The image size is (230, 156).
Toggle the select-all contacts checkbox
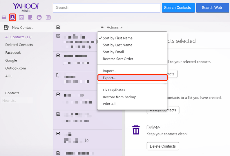point(58,27)
